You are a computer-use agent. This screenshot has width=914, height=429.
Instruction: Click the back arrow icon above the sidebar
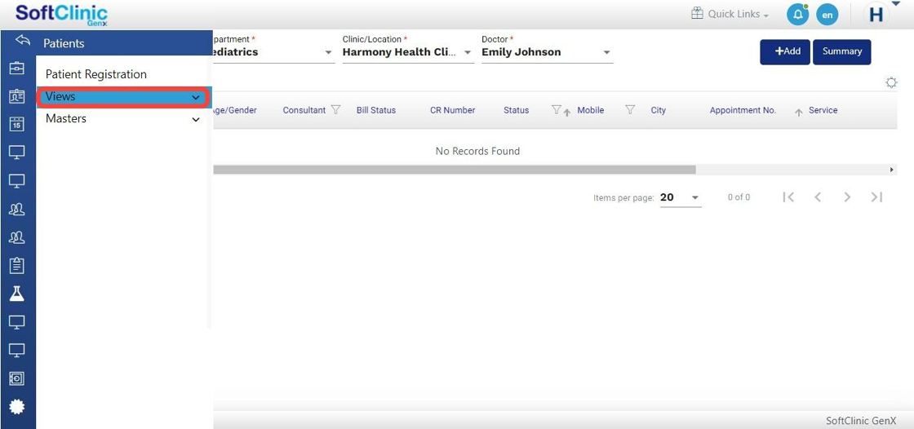(x=23, y=41)
